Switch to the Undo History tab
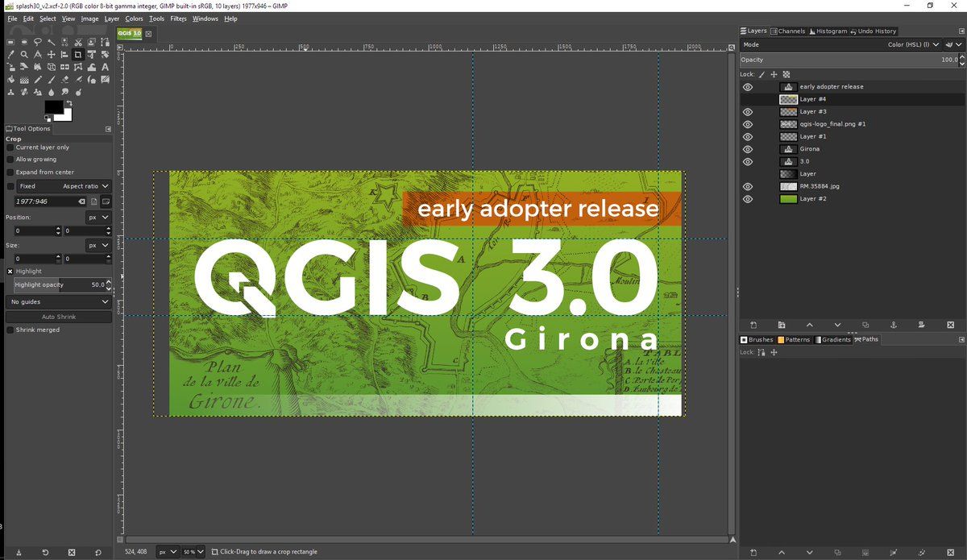Image resolution: width=967 pixels, height=560 pixels. tap(873, 31)
